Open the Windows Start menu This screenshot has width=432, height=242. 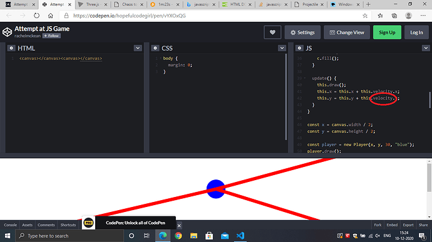click(x=8, y=236)
